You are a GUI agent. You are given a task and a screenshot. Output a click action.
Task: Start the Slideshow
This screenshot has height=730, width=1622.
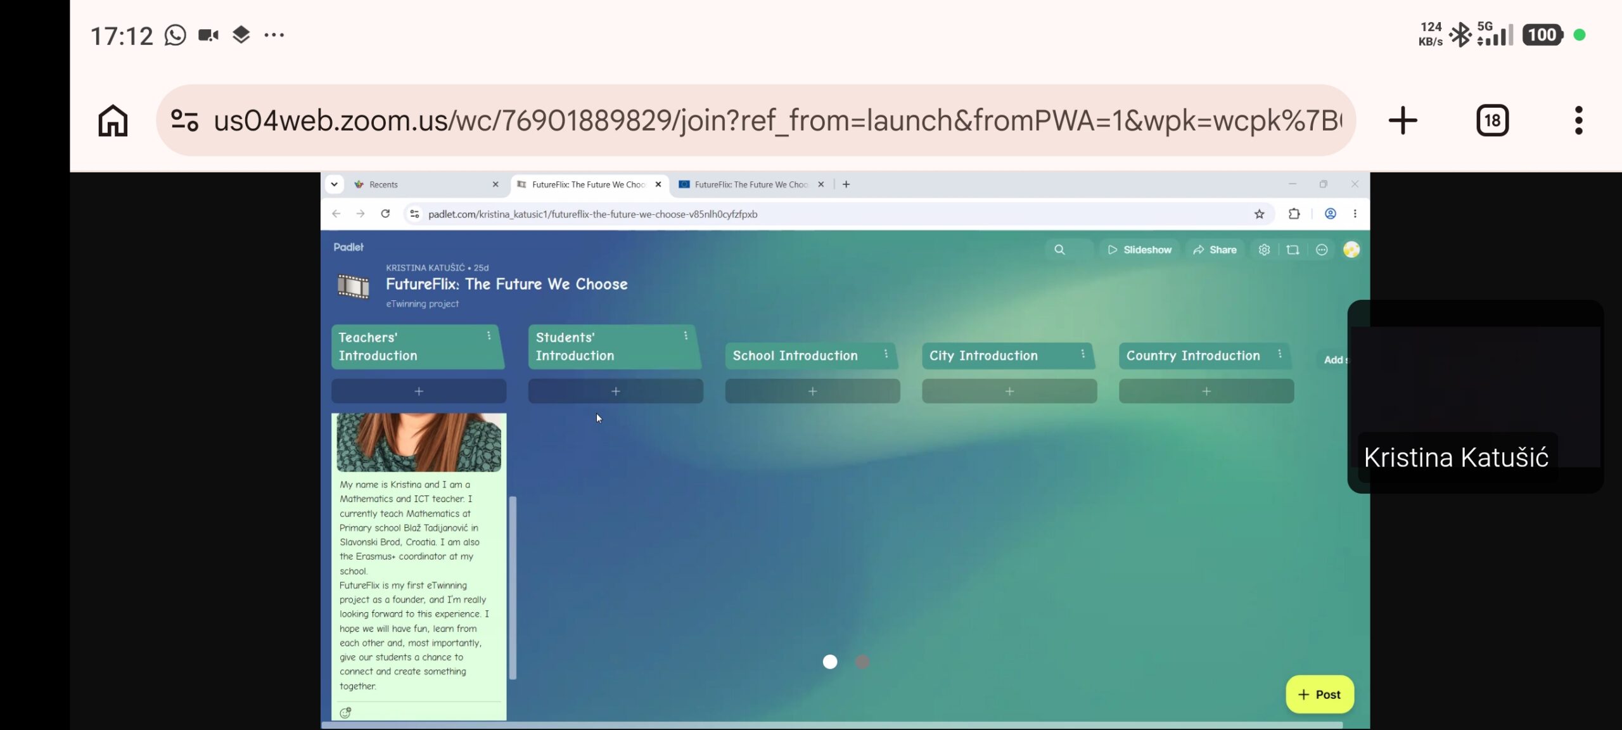(1140, 250)
